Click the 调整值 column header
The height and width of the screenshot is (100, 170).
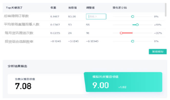[90, 8]
